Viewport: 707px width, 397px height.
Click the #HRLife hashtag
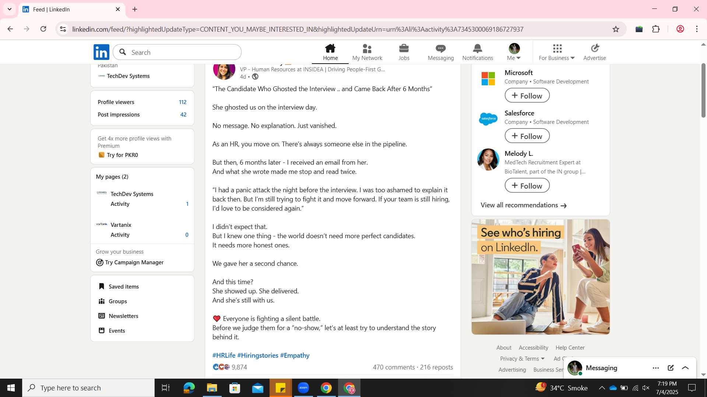(224, 355)
